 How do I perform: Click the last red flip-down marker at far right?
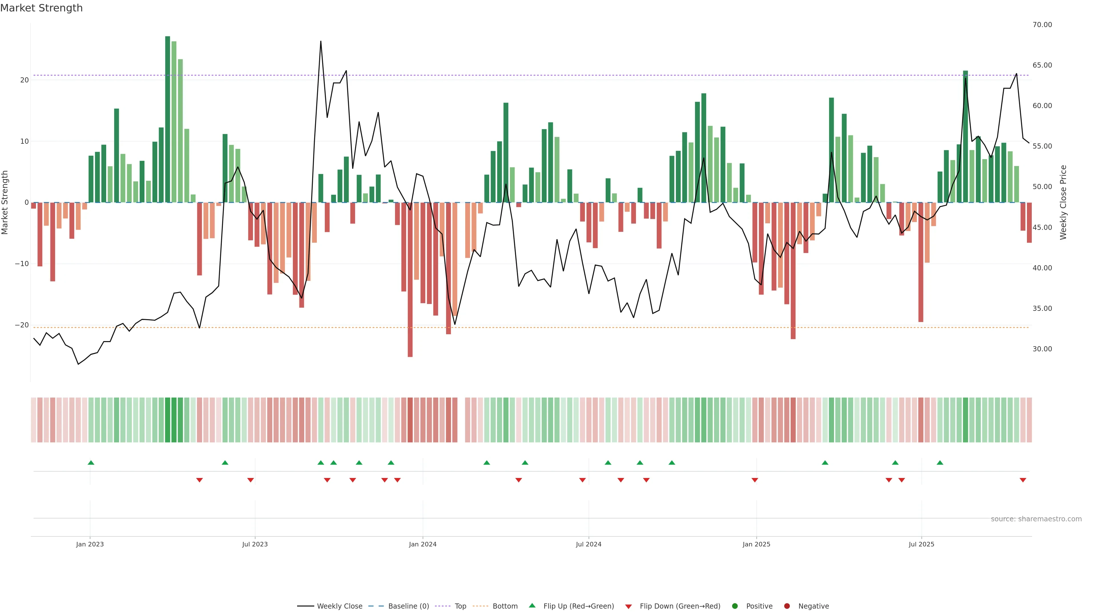coord(1023,480)
